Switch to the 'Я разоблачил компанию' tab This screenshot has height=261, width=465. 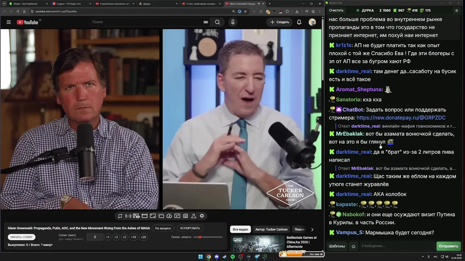[x=115, y=4]
